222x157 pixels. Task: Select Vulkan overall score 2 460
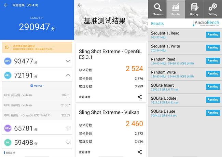134,124
